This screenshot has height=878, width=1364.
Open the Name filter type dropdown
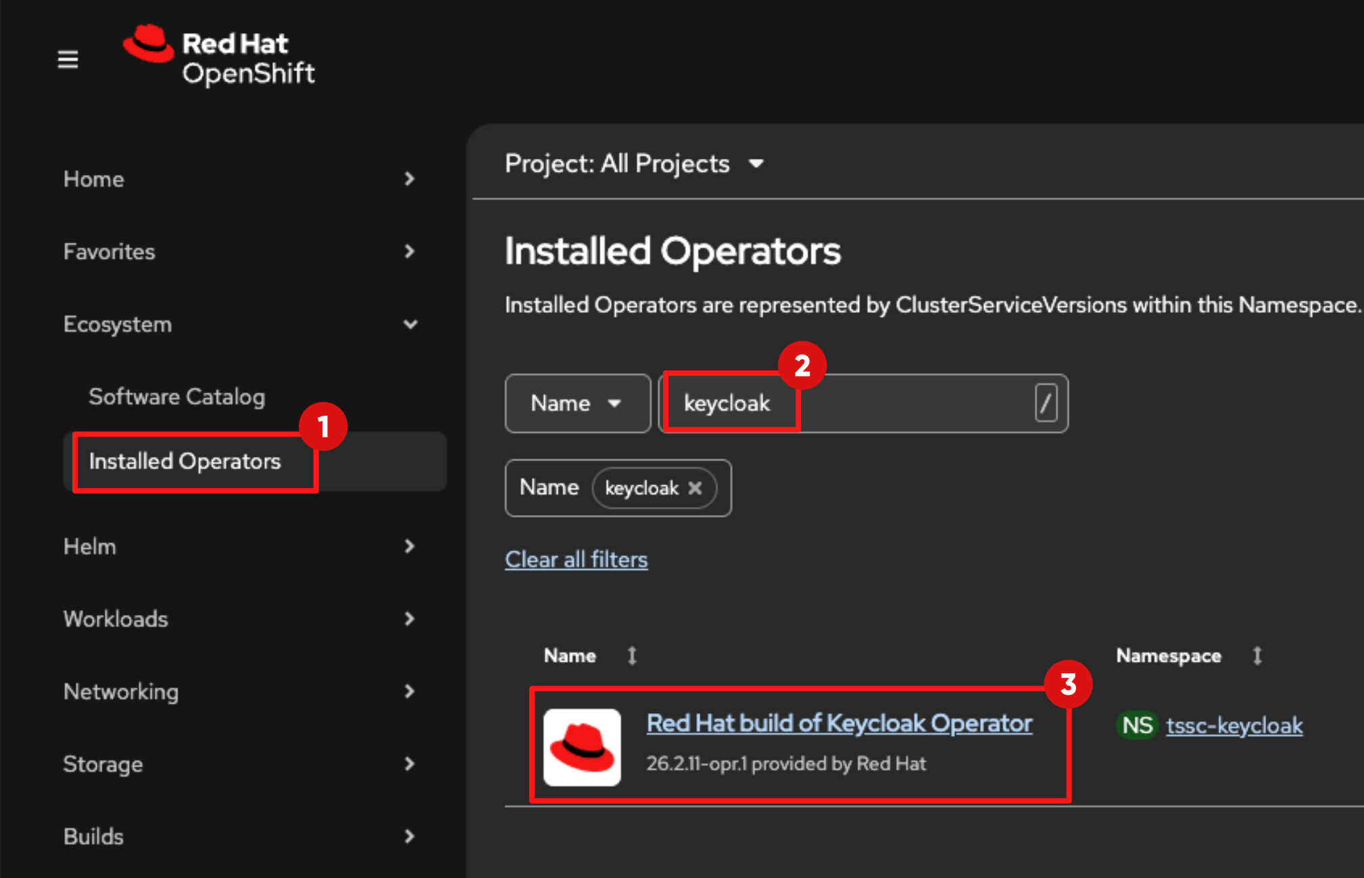pos(577,404)
